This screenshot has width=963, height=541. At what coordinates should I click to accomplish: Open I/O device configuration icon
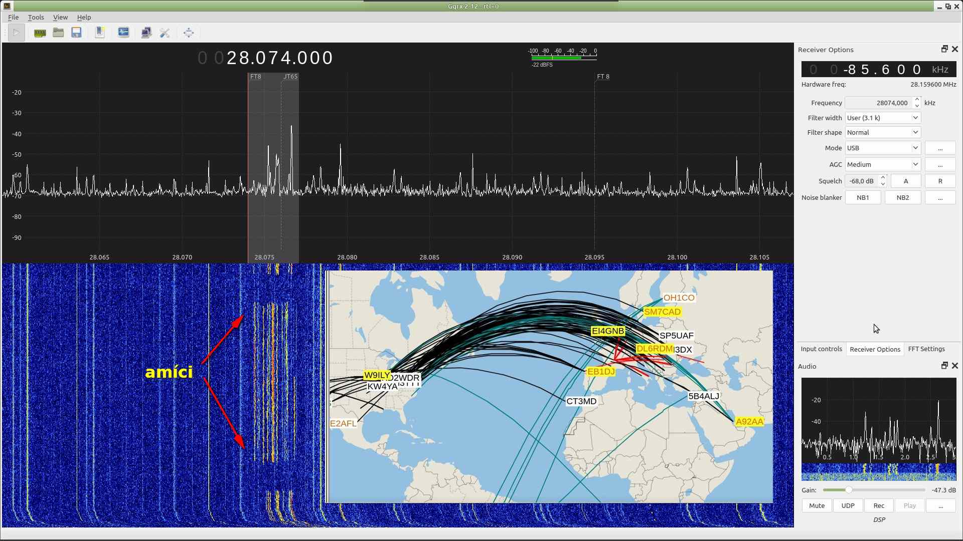click(x=40, y=33)
